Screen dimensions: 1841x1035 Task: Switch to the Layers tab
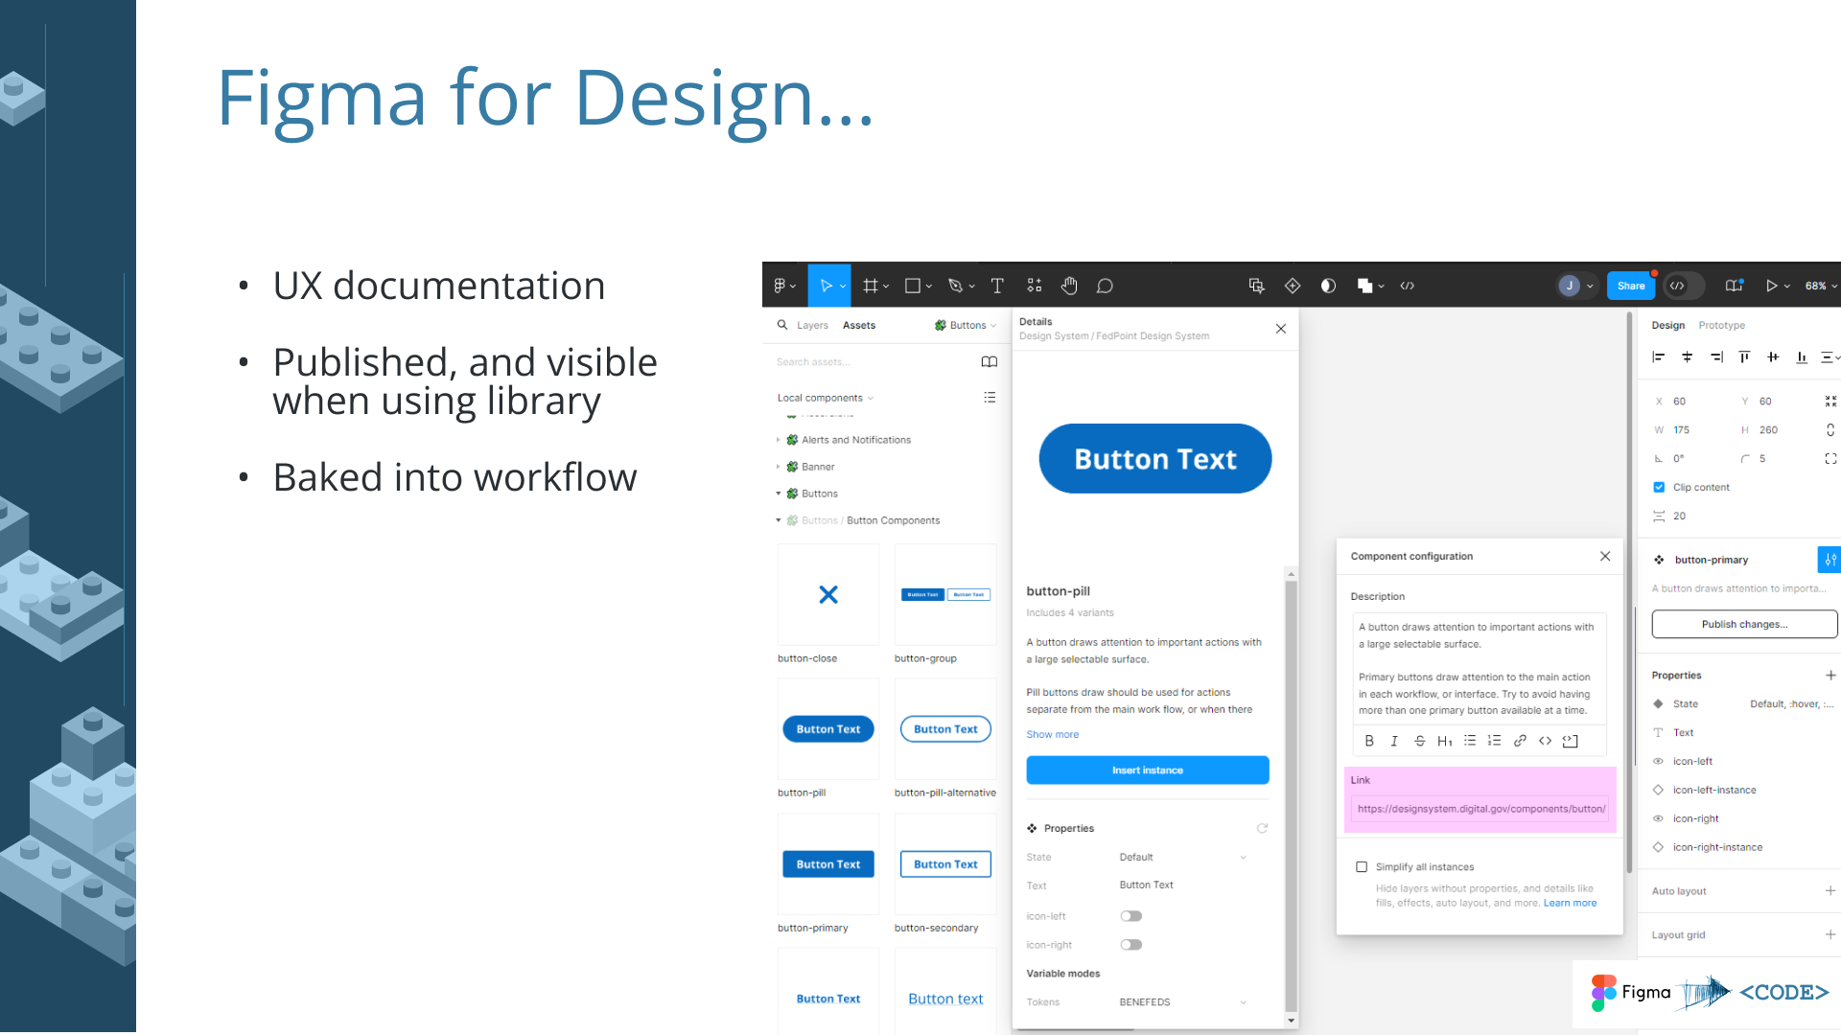(x=812, y=326)
